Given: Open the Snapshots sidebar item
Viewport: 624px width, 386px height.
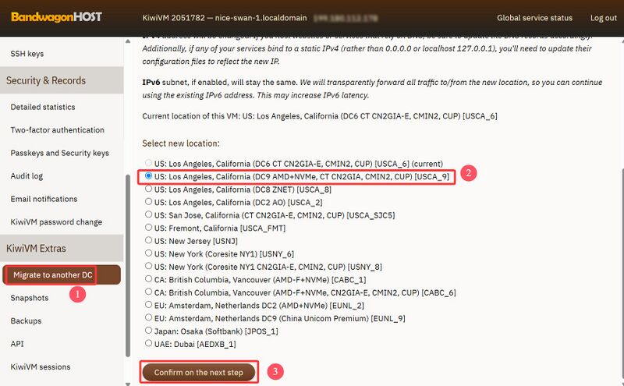Looking at the screenshot, I should (31, 298).
